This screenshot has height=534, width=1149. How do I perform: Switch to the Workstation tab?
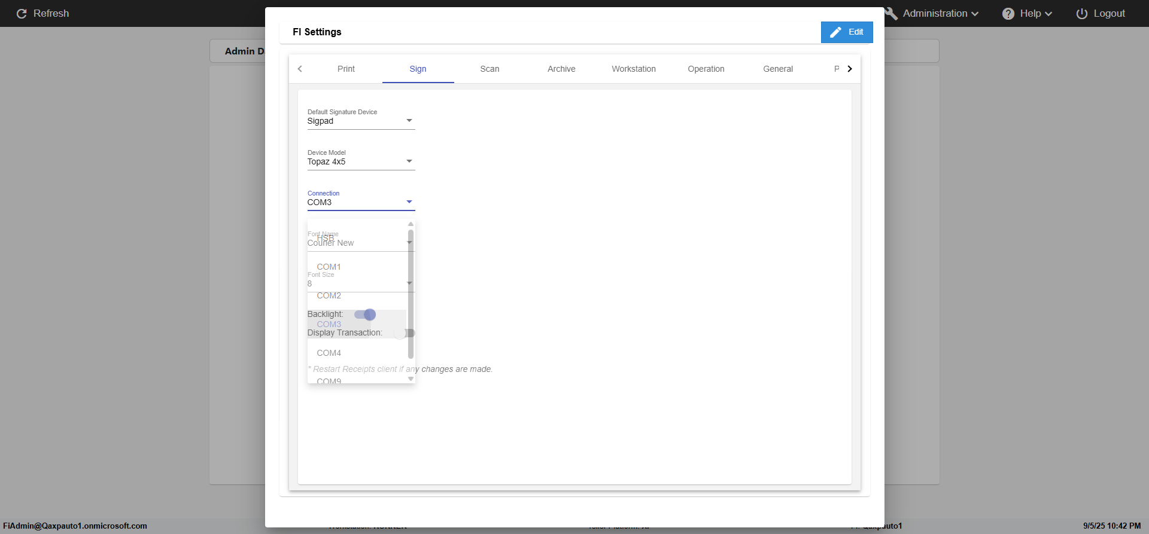coord(634,69)
